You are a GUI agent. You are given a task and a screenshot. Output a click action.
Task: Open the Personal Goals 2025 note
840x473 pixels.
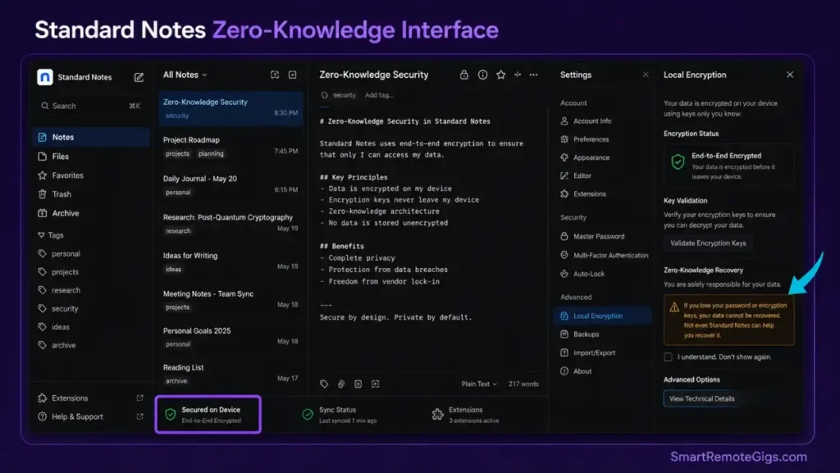(x=231, y=337)
